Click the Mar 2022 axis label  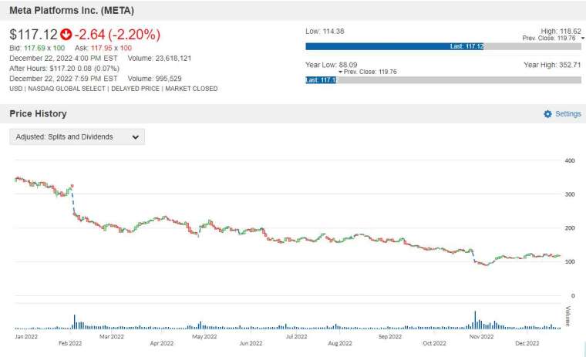click(112, 336)
